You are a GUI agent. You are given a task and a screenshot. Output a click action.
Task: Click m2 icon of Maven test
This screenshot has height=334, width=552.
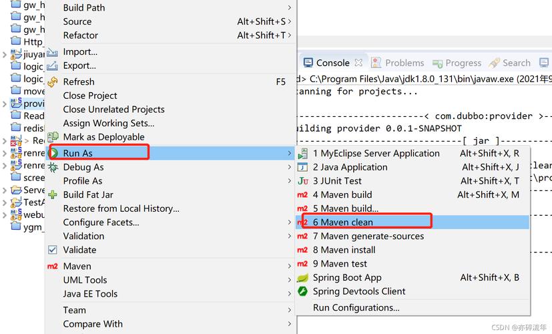coord(302,264)
